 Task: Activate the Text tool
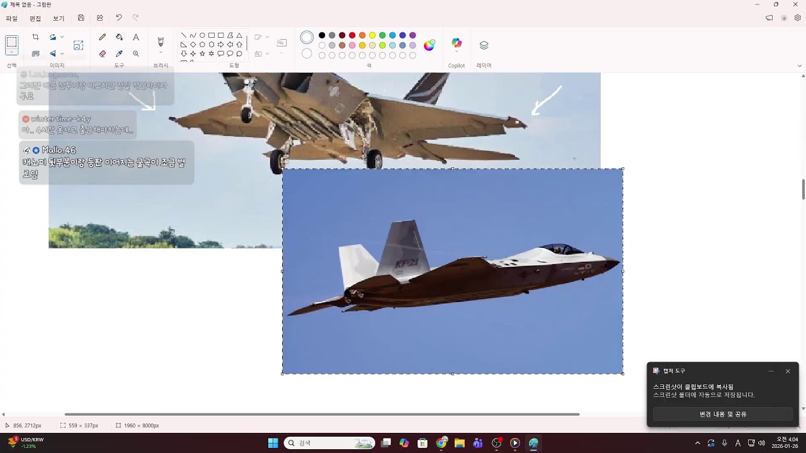[136, 37]
